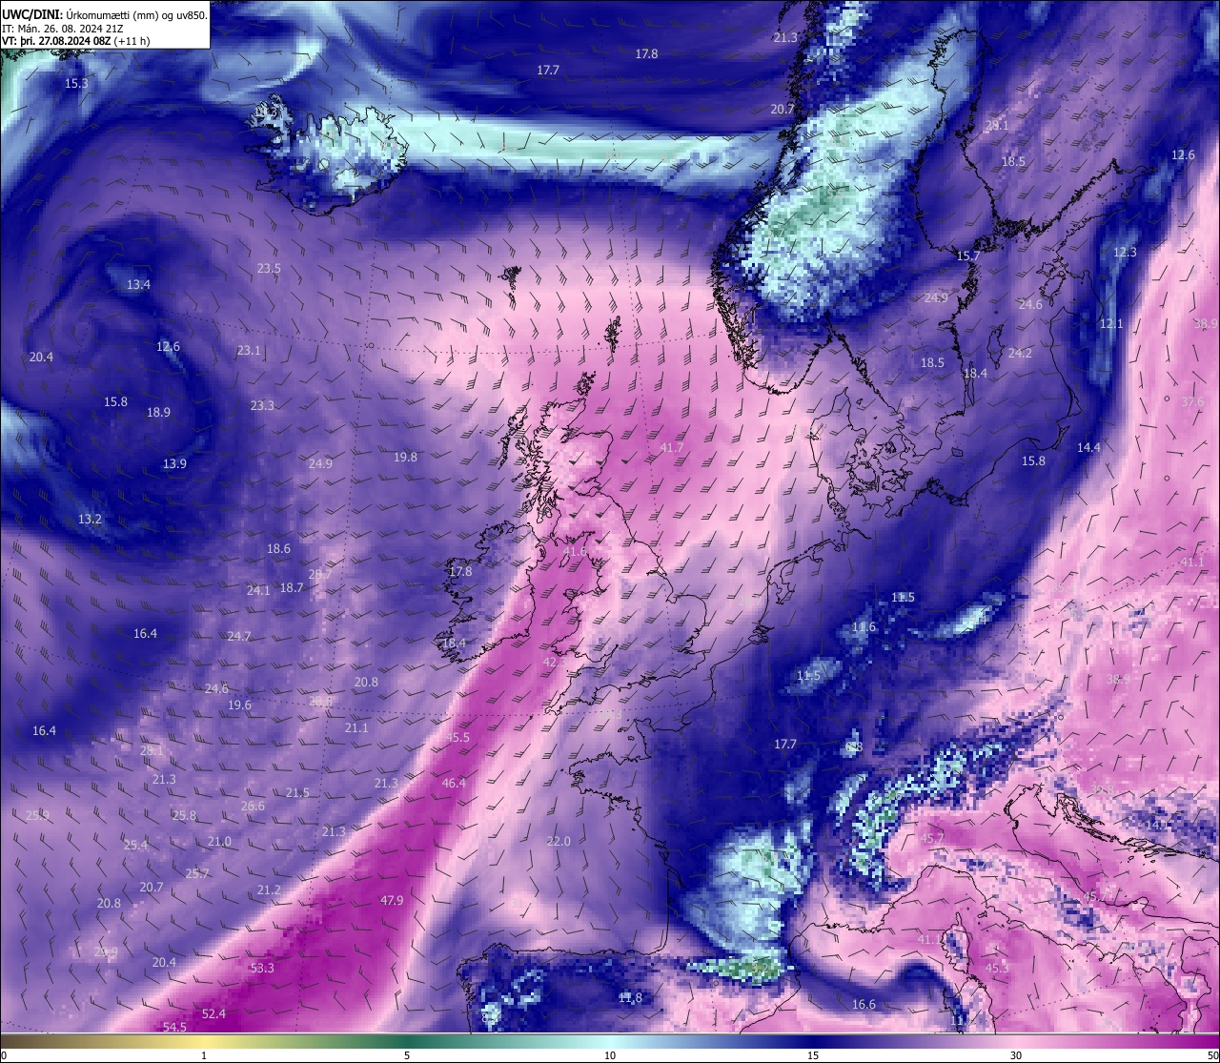Click the 18.6 value label
This screenshot has height=1063, width=1220.
coord(278,549)
